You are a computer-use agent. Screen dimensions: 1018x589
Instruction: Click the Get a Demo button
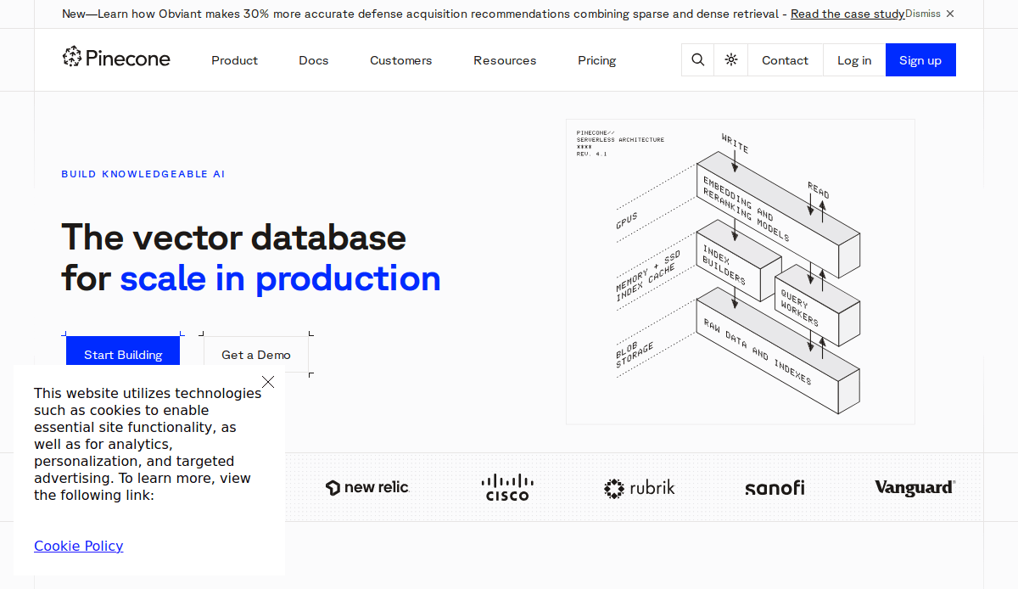coord(256,355)
